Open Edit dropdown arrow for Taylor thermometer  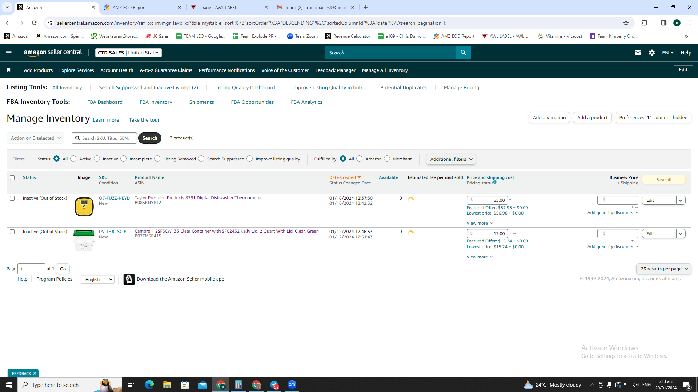click(681, 200)
